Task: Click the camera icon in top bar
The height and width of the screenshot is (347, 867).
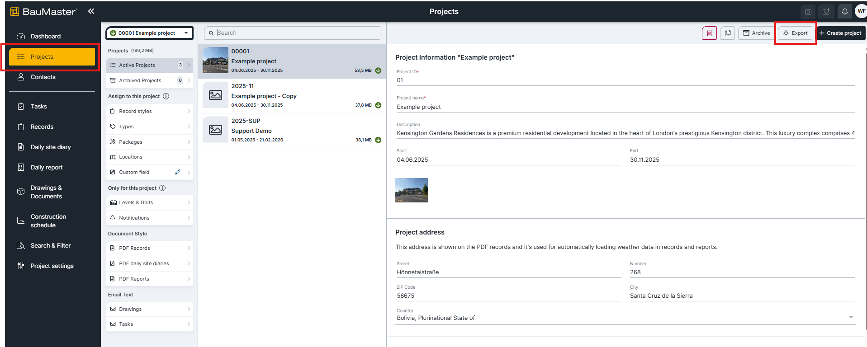Action: (x=808, y=11)
